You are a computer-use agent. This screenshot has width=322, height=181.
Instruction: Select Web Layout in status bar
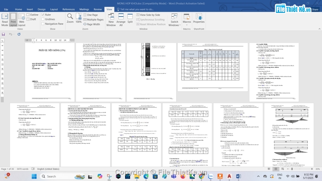point(283,169)
